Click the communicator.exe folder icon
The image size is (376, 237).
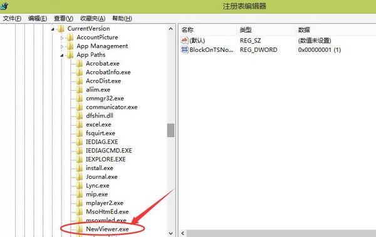[x=80, y=108]
